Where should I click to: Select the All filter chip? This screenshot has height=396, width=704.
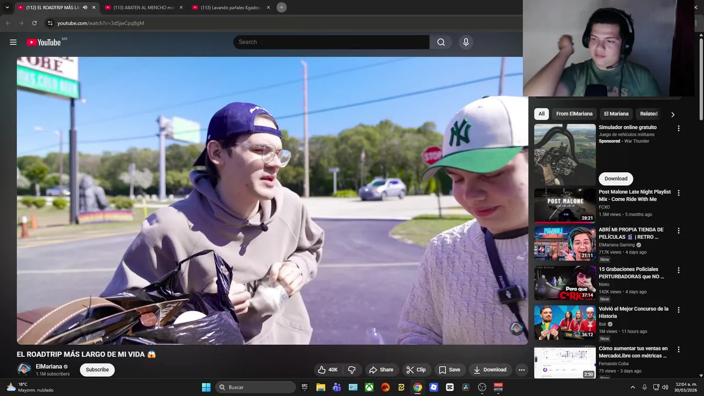541,114
